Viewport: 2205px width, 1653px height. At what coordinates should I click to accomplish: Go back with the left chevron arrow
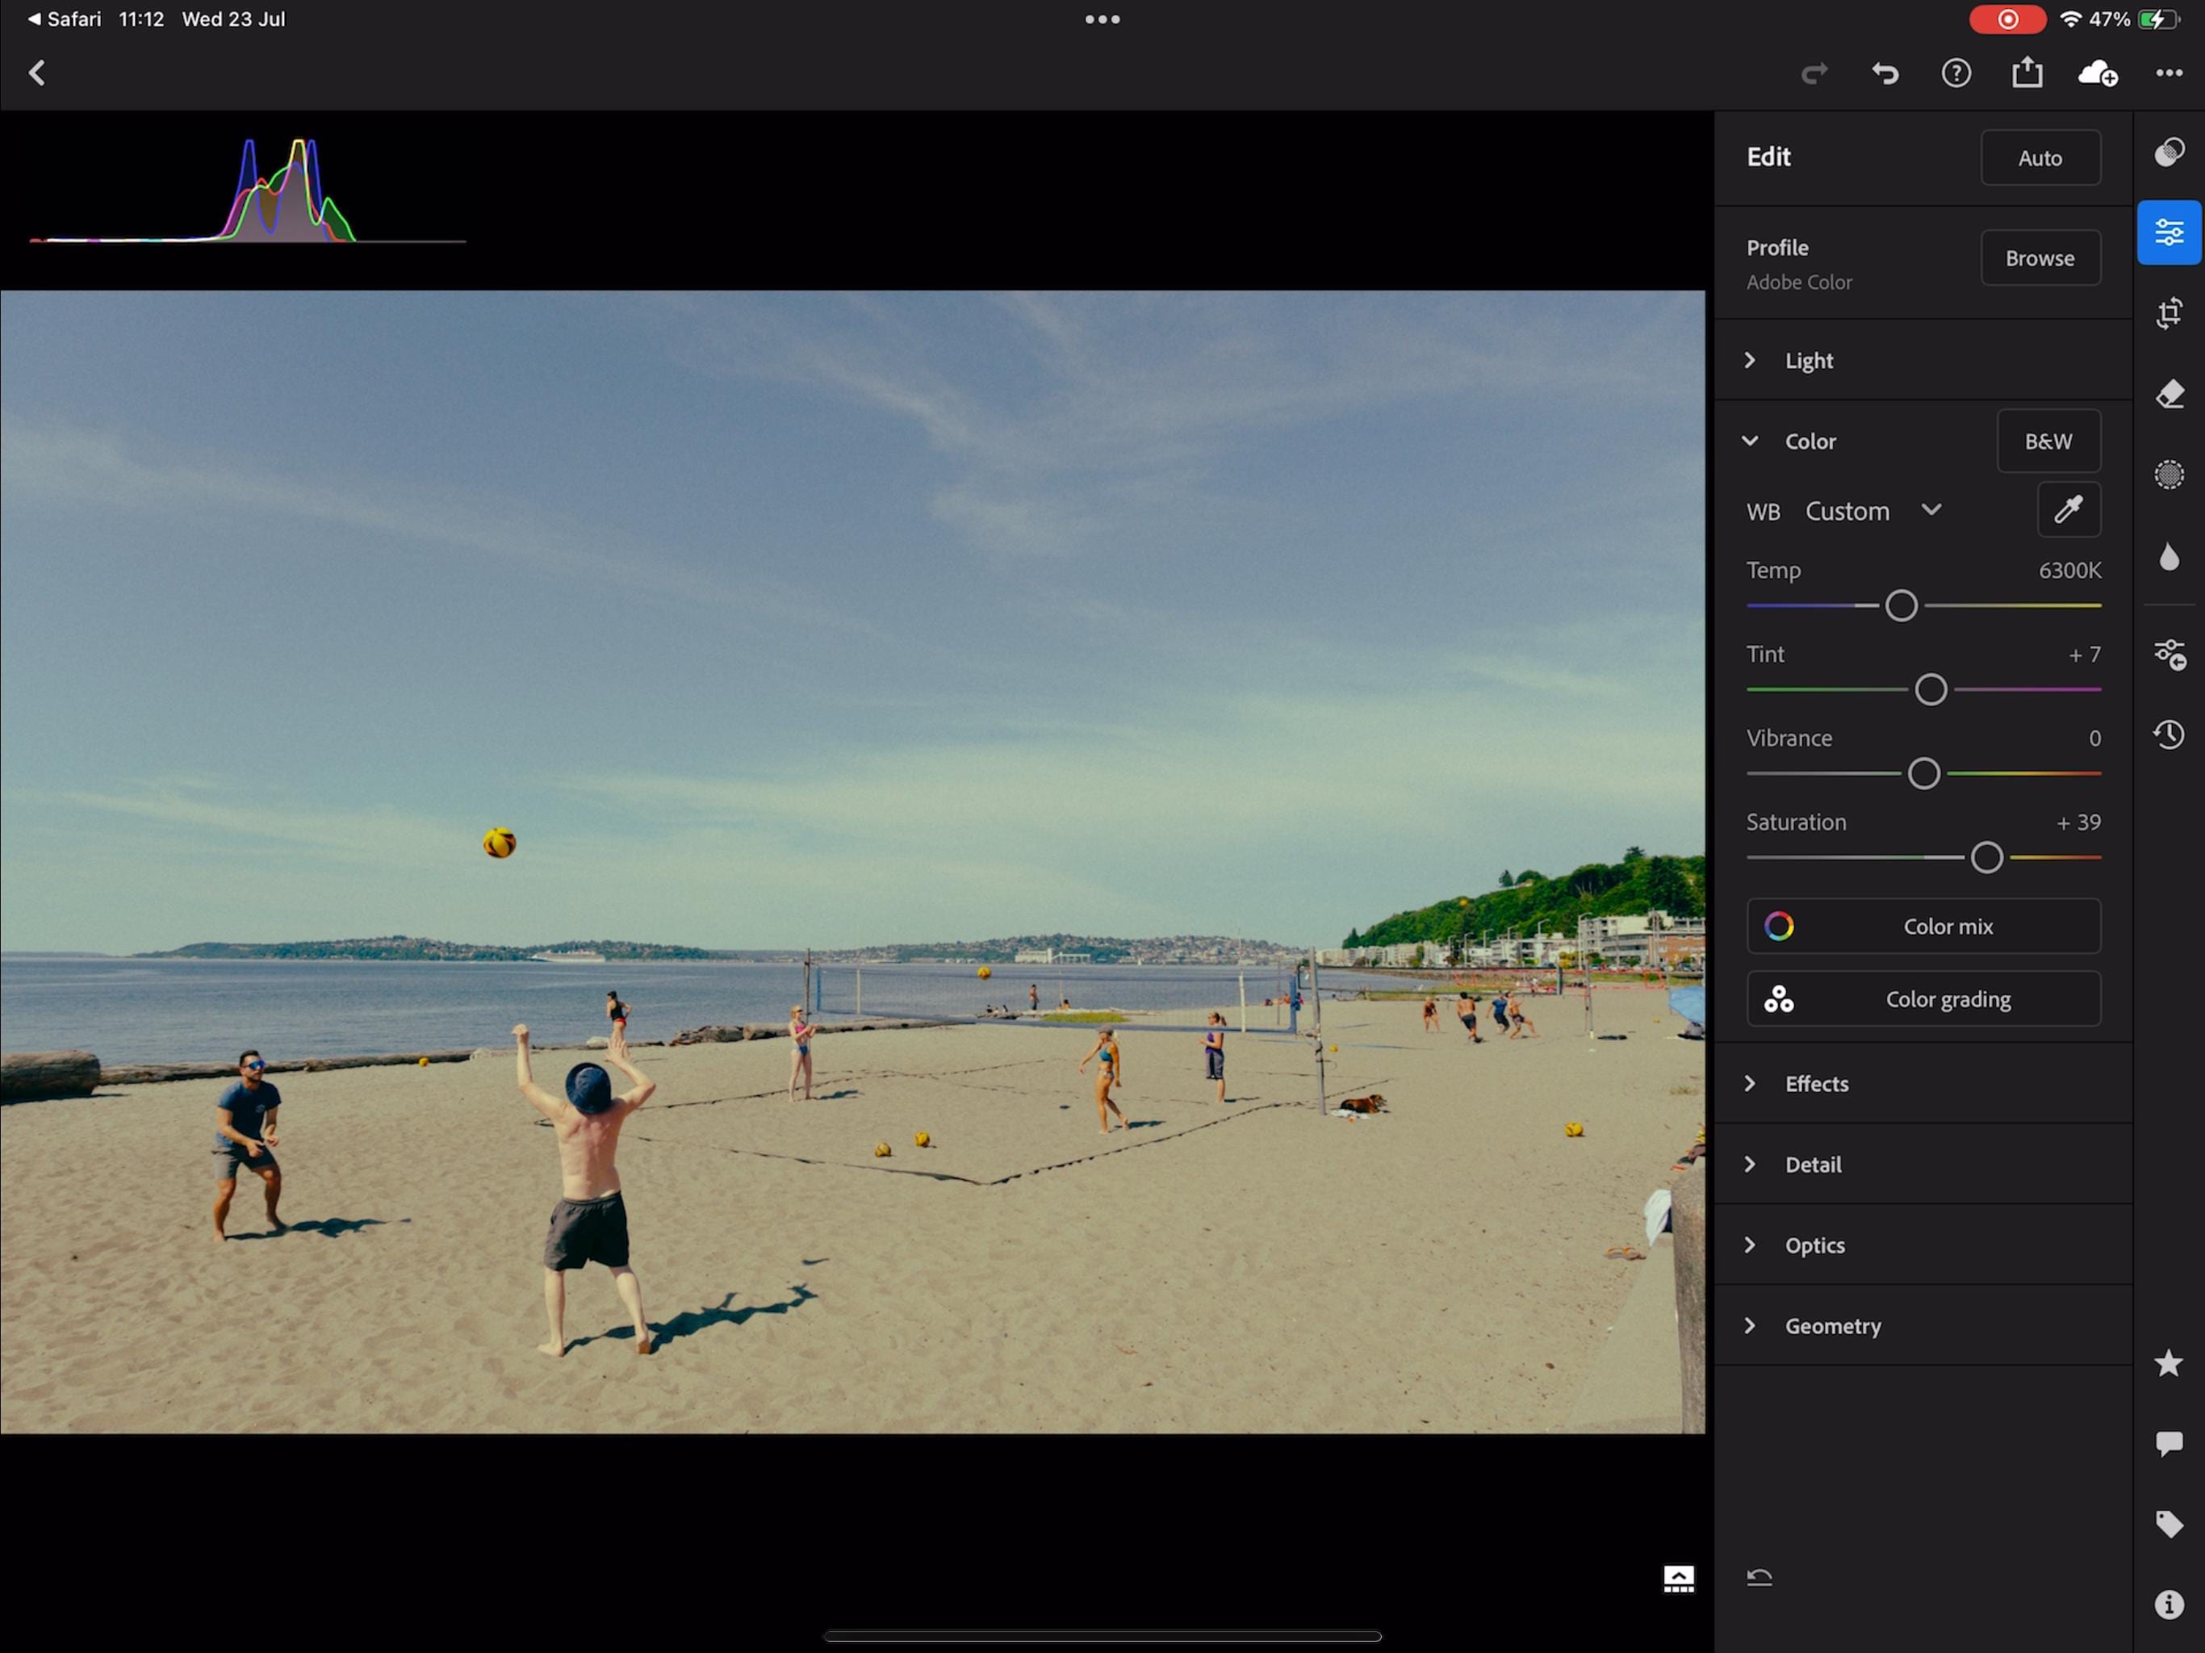pos(37,73)
